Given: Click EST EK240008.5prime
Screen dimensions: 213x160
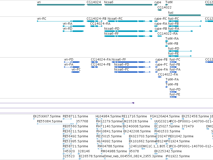Looking at the screenshot, I should tap(123, 129).
